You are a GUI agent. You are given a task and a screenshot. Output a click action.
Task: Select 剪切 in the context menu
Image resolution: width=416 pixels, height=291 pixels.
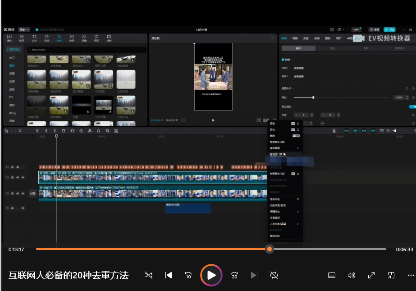273,129
